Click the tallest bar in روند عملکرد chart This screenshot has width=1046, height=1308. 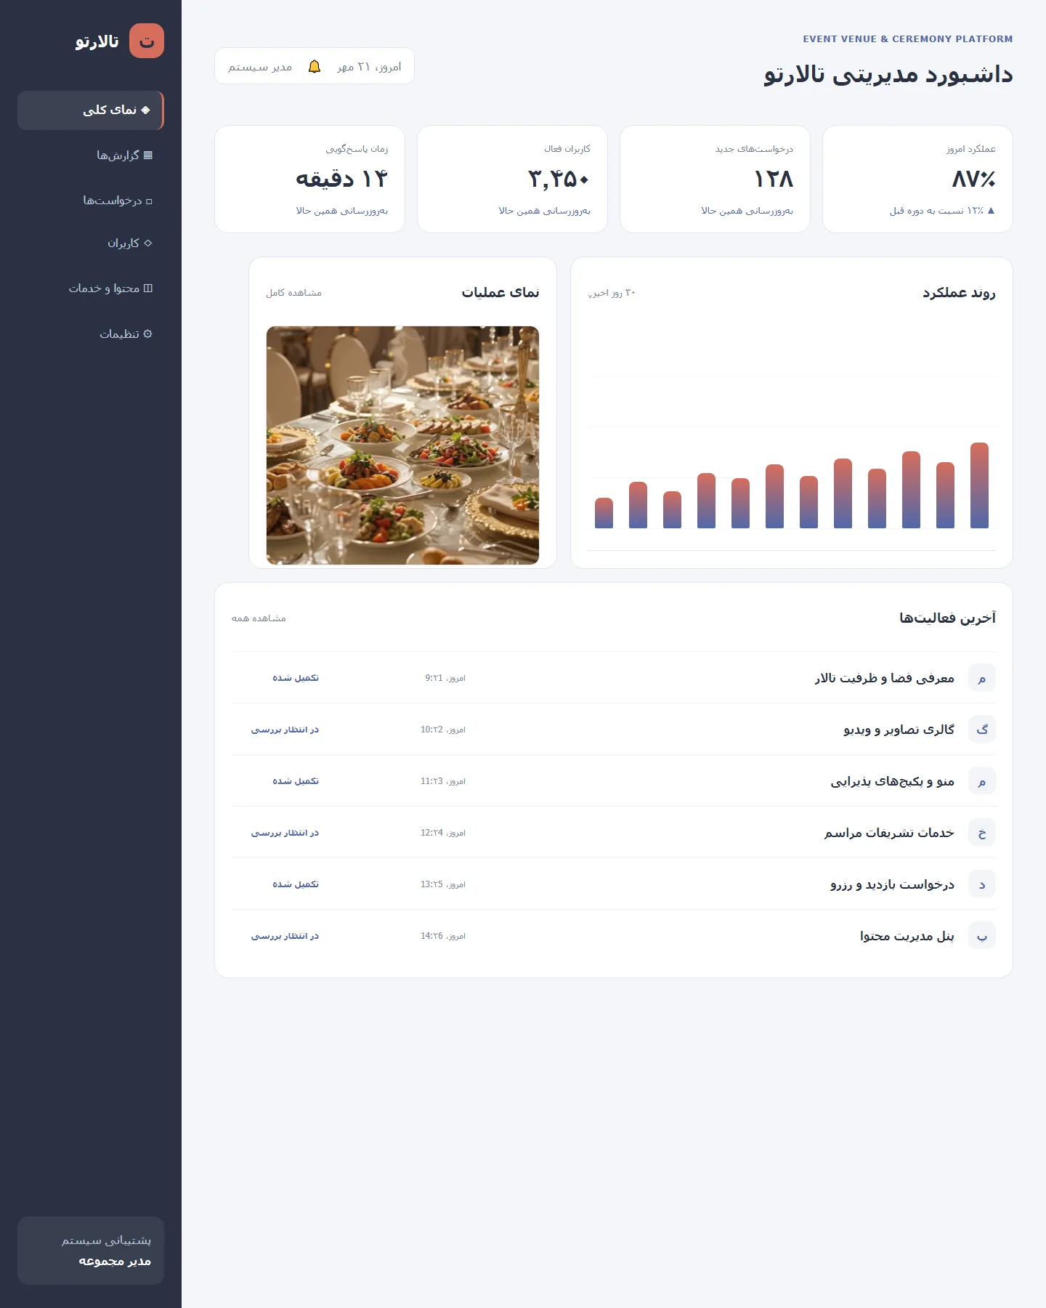[979, 485]
